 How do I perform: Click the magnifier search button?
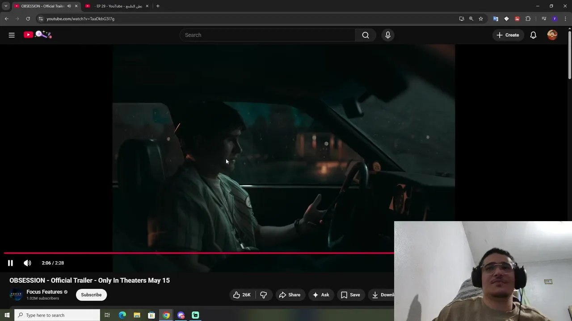(x=366, y=35)
